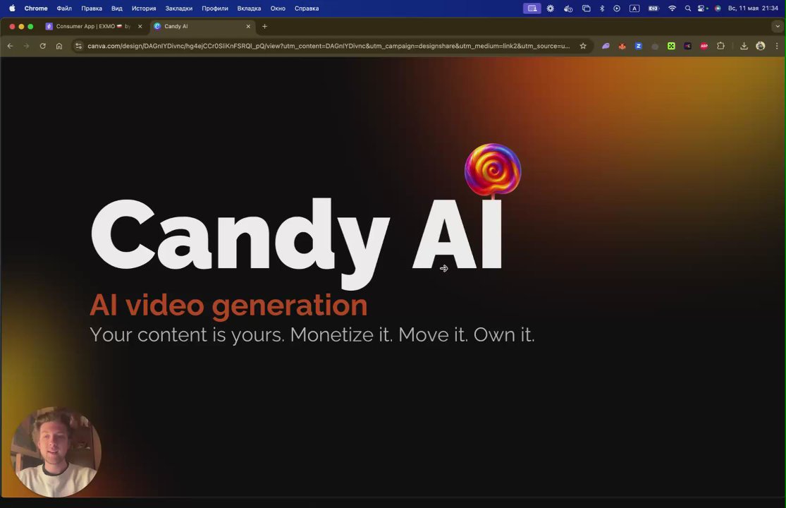Open Wi-Fi menu in menu bar

(673, 8)
